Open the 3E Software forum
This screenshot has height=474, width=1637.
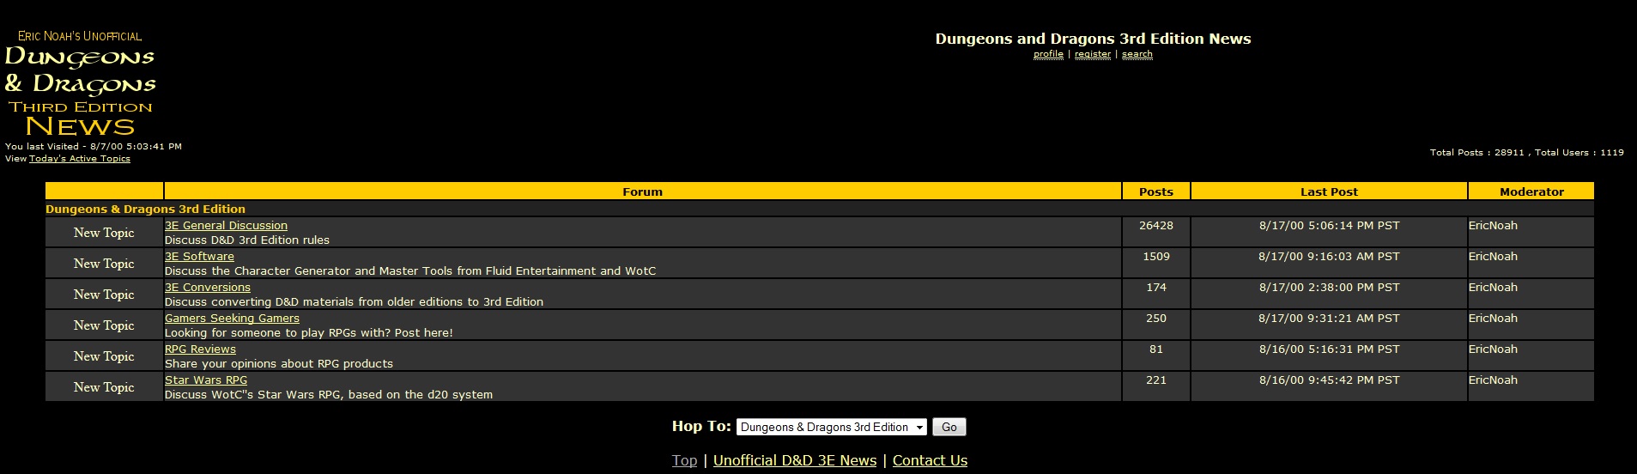pos(199,257)
